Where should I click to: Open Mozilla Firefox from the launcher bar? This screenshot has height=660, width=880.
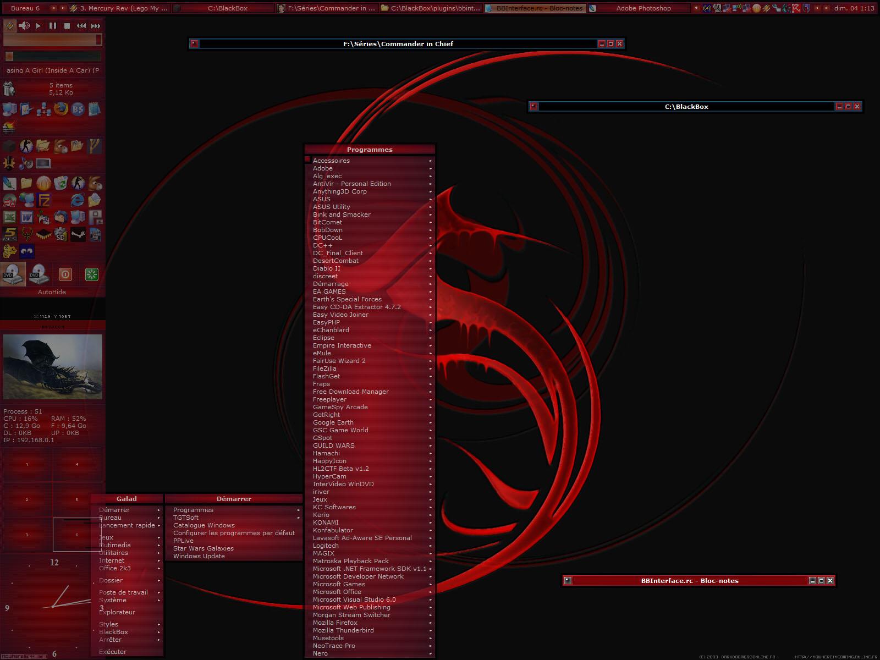[61, 109]
